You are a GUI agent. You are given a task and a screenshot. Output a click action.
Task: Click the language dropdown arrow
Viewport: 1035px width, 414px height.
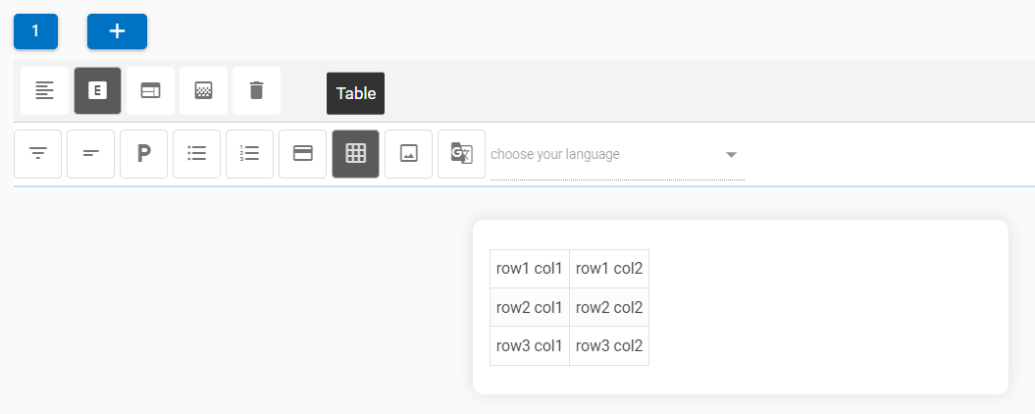731,155
